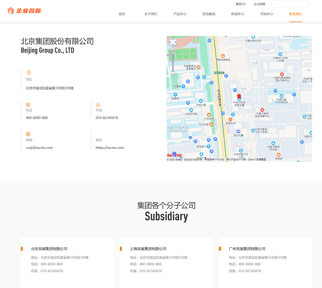Click the Baidu map logo
The height and width of the screenshot is (288, 322).
(174, 155)
